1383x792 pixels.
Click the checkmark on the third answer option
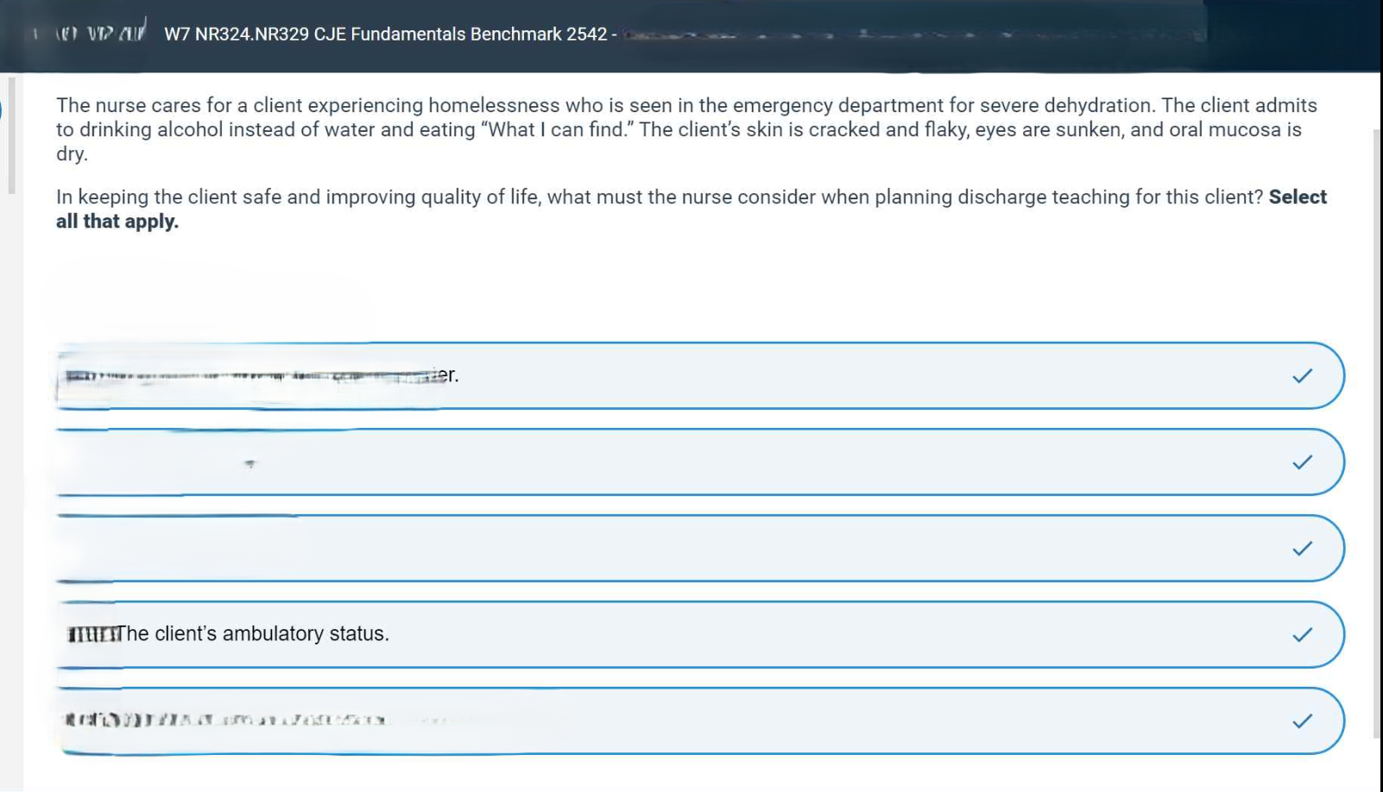pos(1302,549)
